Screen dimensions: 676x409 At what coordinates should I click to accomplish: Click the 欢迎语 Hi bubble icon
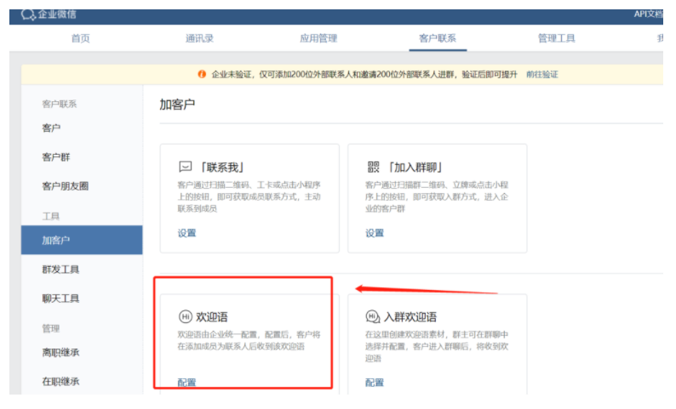[186, 317]
